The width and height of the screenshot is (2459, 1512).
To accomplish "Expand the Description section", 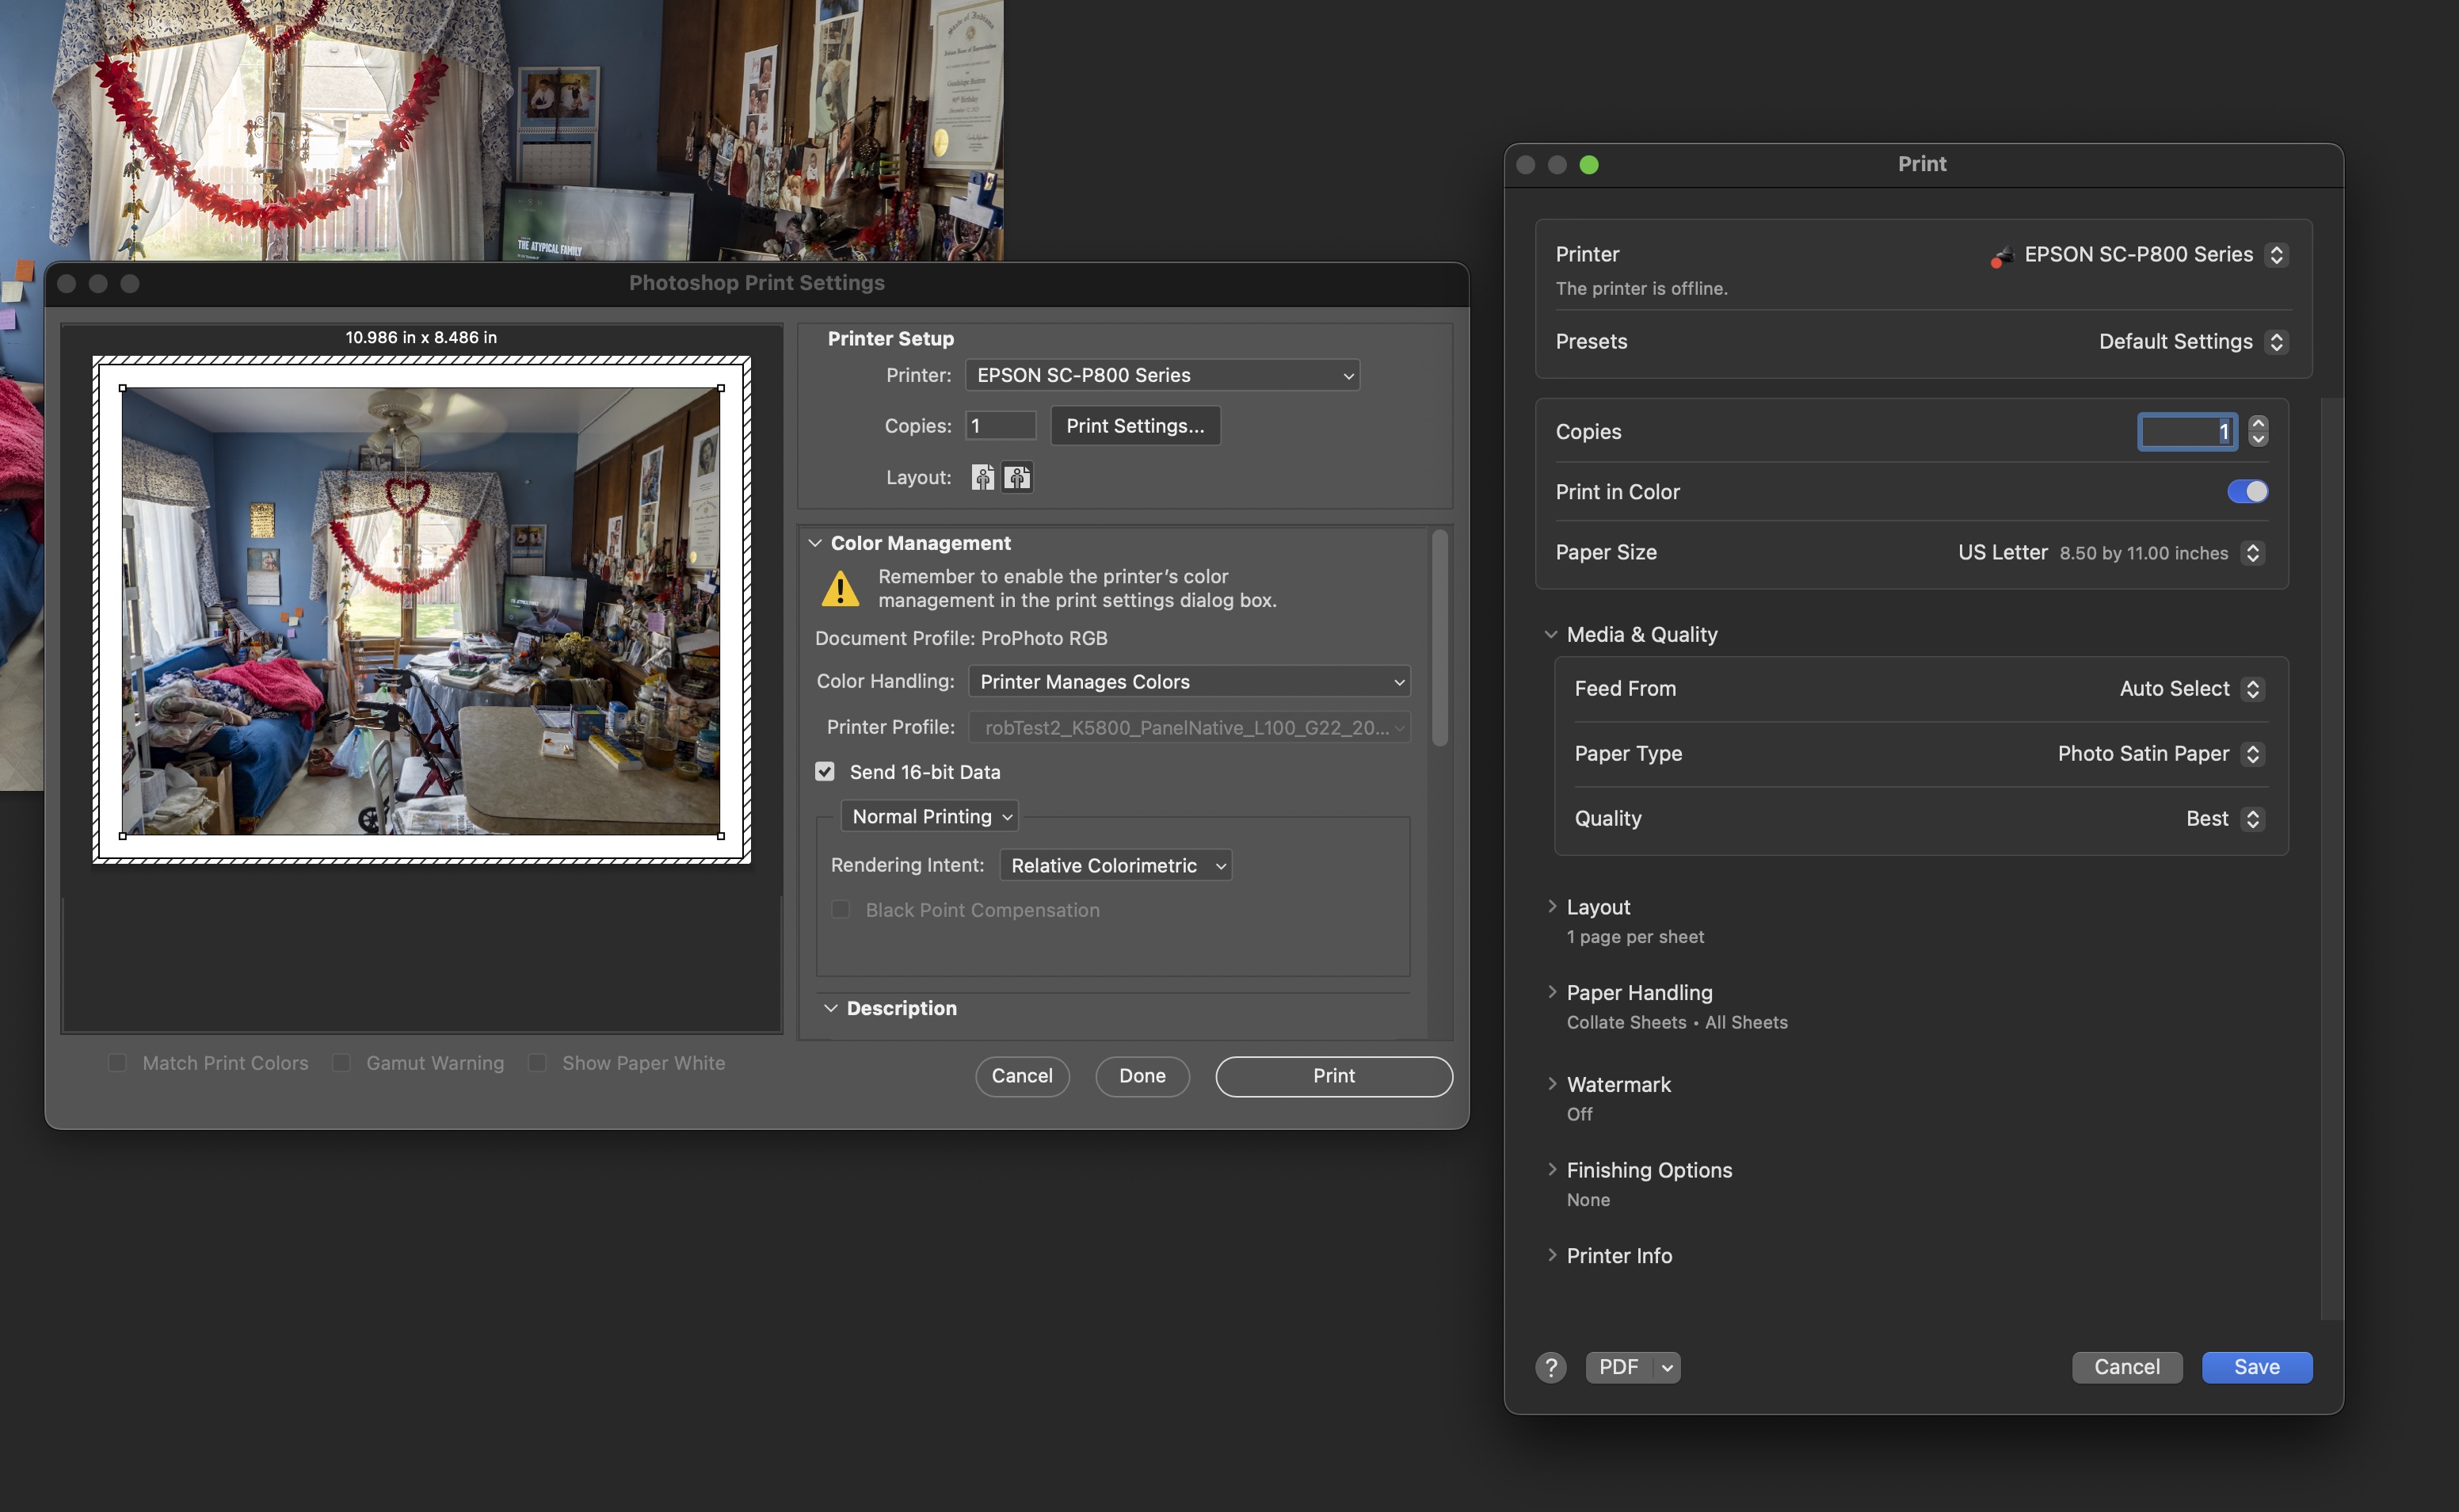I will [831, 1007].
